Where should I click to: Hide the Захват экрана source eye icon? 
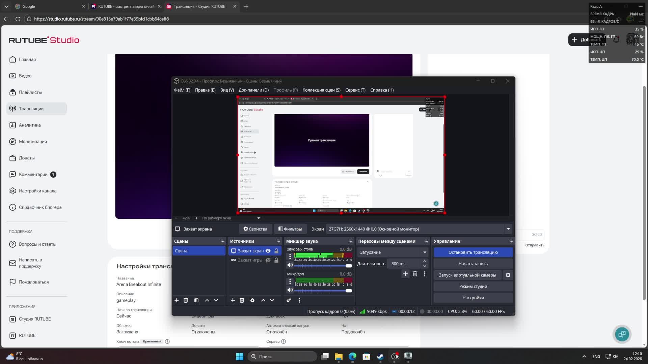tap(268, 251)
